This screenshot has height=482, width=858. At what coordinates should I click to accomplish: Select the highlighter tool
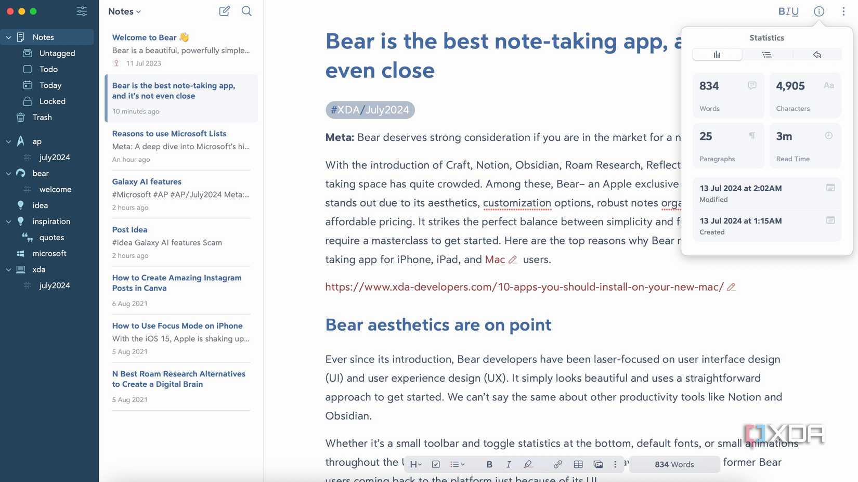pos(528,464)
